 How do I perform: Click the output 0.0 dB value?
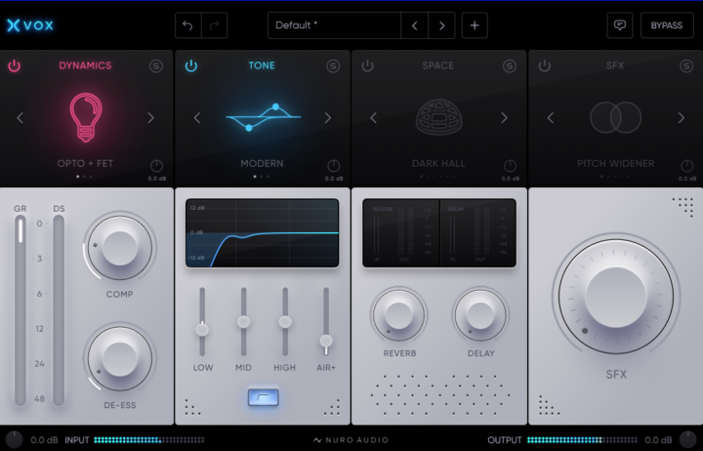(x=658, y=440)
